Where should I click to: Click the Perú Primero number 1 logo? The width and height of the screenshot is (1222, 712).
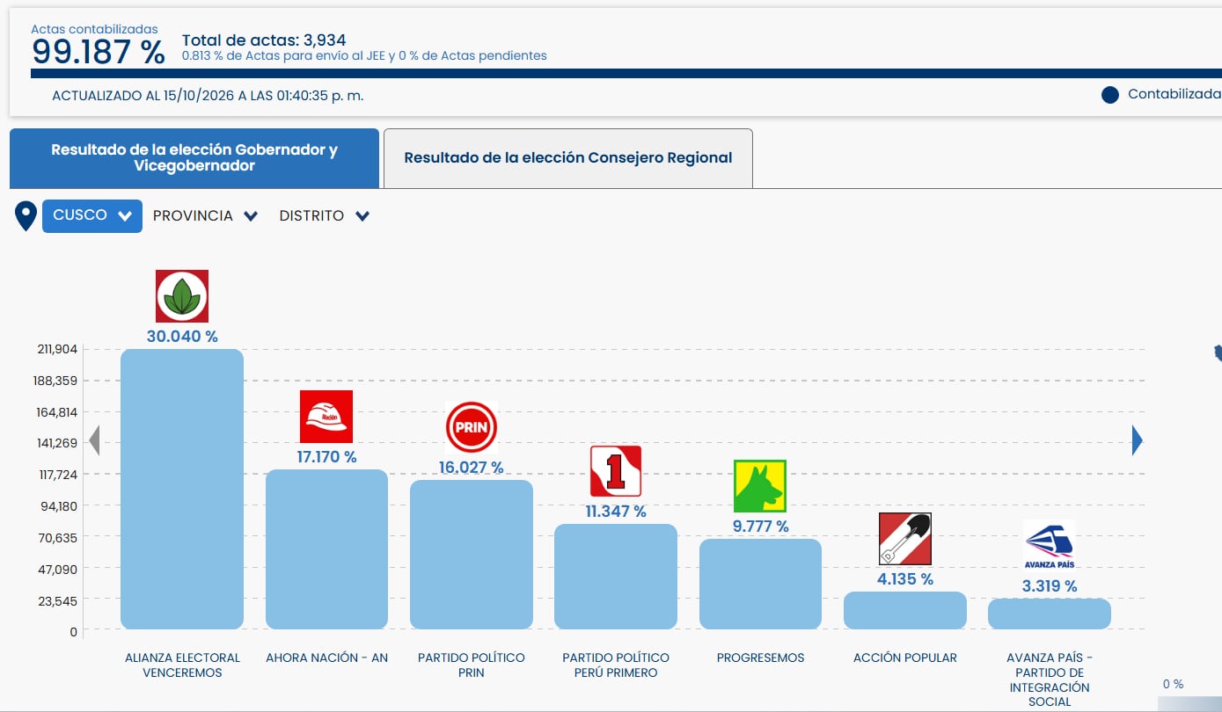coord(616,471)
